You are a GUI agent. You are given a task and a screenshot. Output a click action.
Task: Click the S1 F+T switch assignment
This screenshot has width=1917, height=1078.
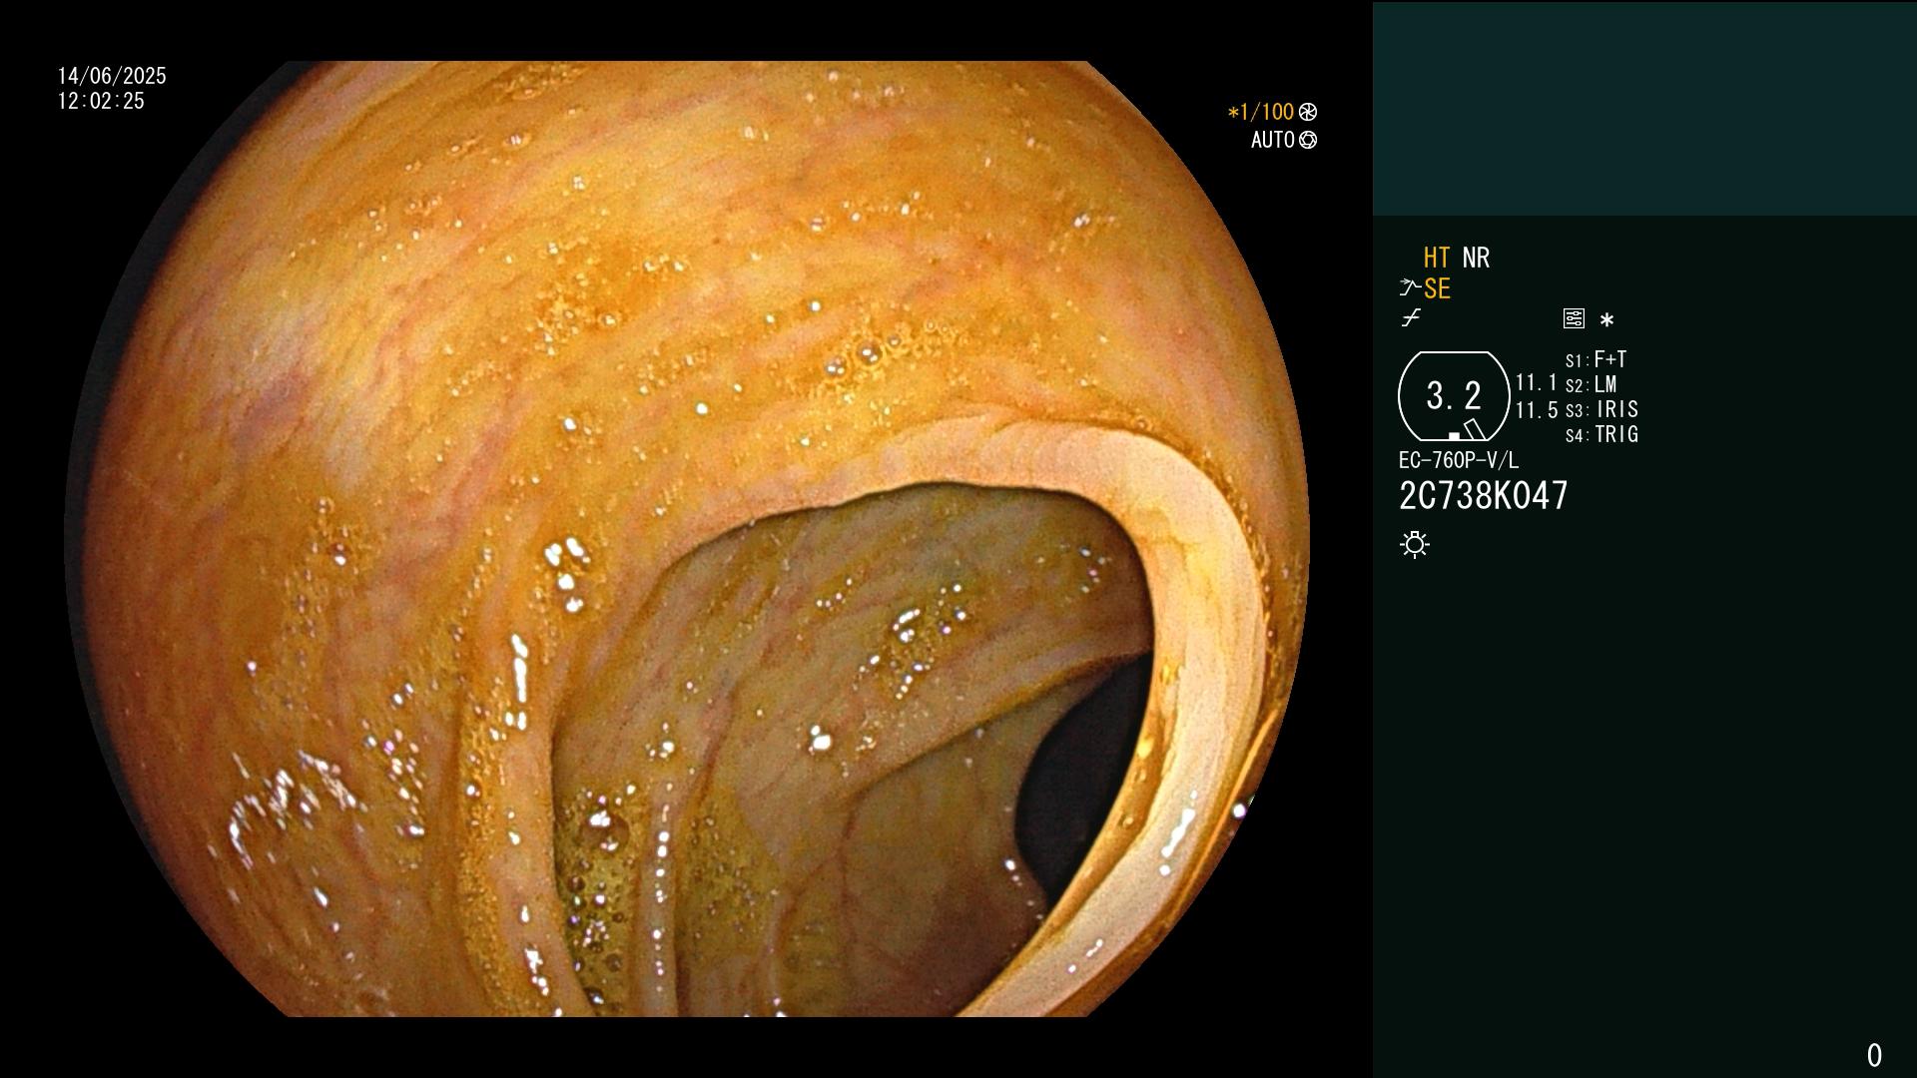pyautogui.click(x=1596, y=359)
